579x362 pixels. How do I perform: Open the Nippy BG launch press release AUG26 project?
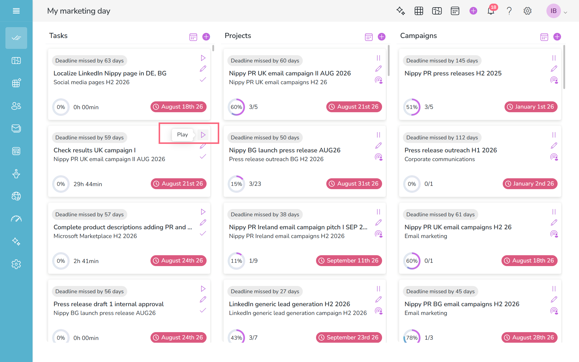[285, 150]
